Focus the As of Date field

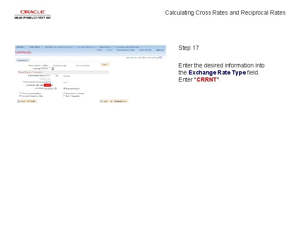(49, 89)
